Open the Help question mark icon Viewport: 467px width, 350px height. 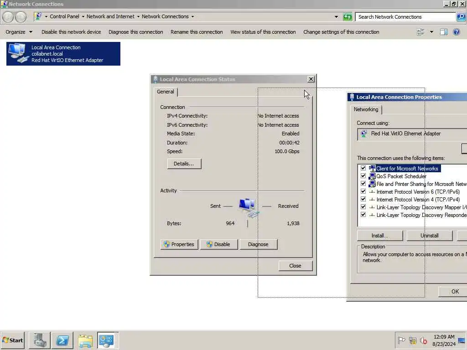click(456, 32)
